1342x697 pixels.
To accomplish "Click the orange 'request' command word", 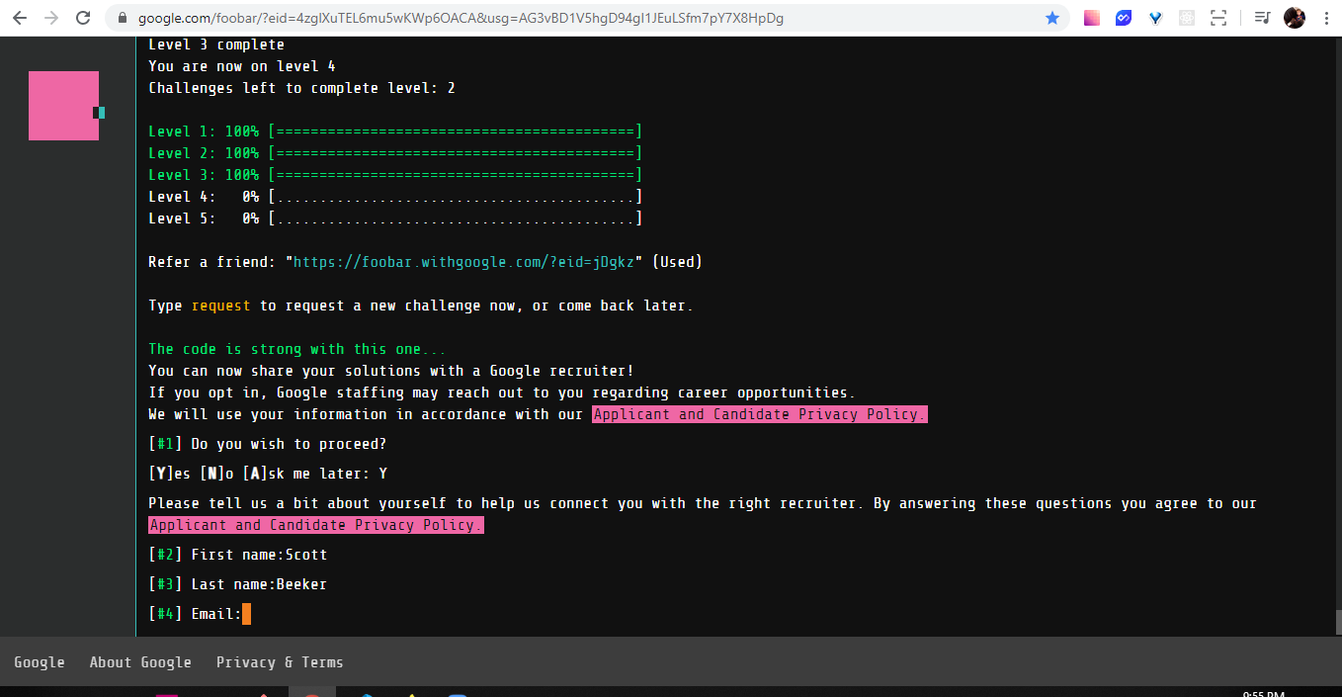I will pyautogui.click(x=221, y=305).
